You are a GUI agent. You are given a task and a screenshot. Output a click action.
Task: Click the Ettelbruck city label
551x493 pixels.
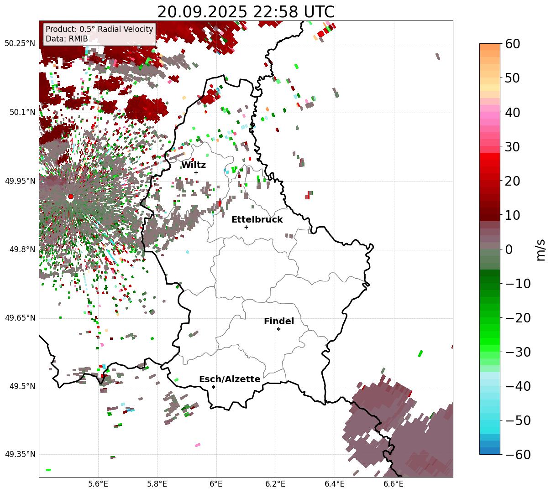[257, 220]
